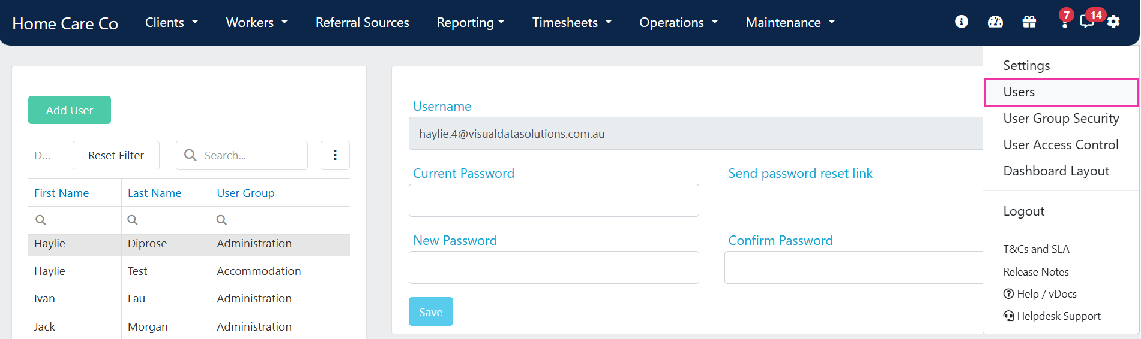
Task: Click the New Password field
Action: (x=553, y=268)
